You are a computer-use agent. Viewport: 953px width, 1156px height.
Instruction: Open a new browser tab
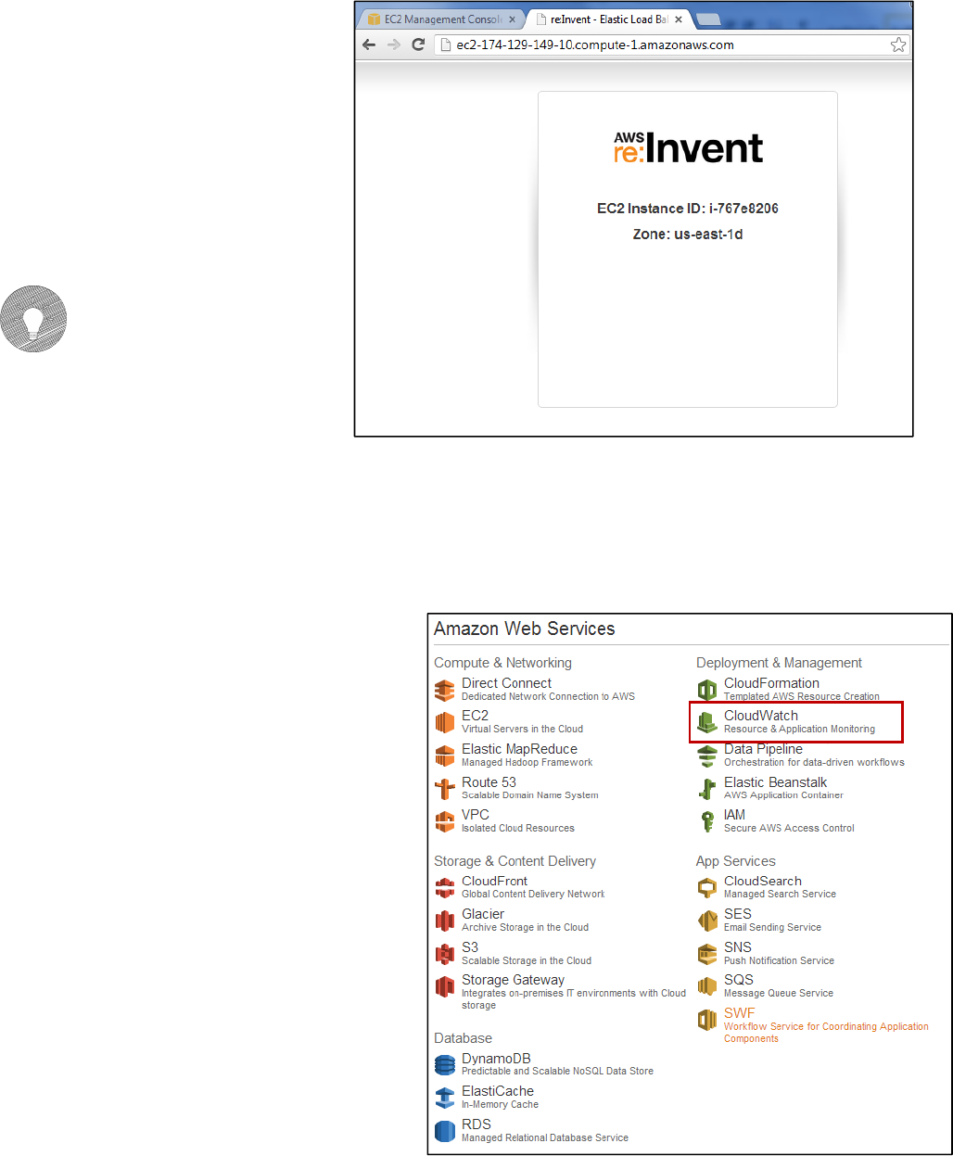[708, 19]
